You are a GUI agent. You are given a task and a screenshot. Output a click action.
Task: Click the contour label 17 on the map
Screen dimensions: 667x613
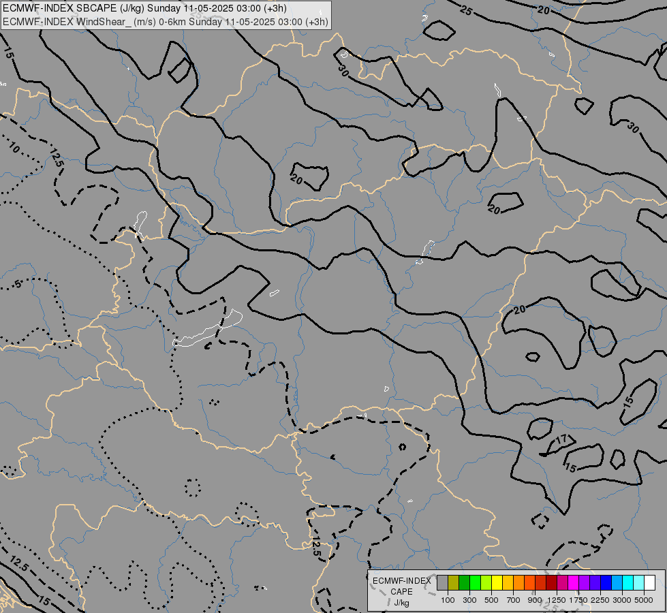[x=562, y=439]
